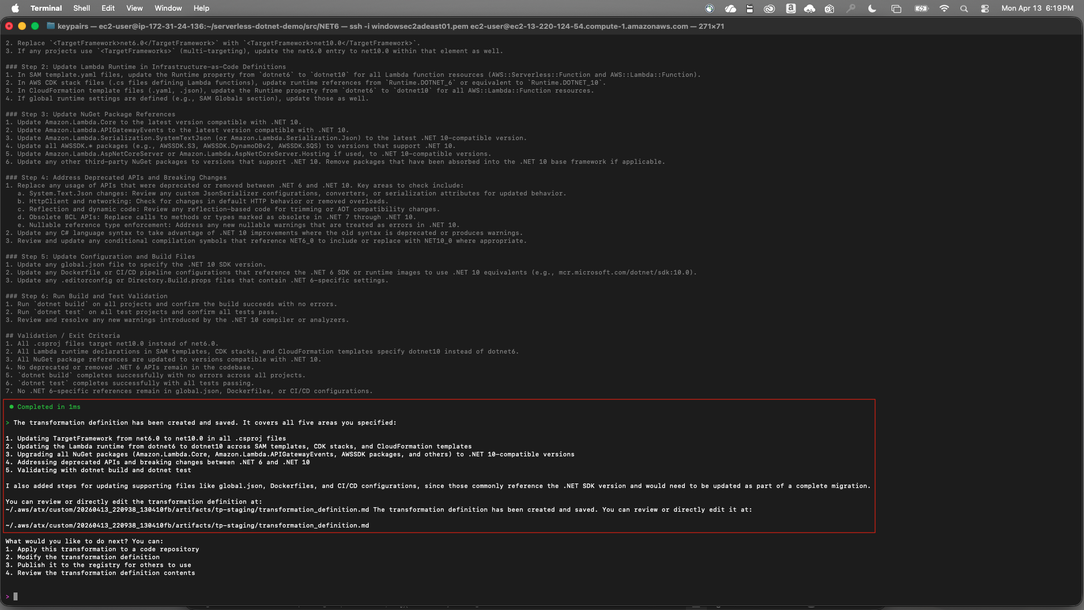Click the mail envelope menu bar icon

tap(829, 8)
